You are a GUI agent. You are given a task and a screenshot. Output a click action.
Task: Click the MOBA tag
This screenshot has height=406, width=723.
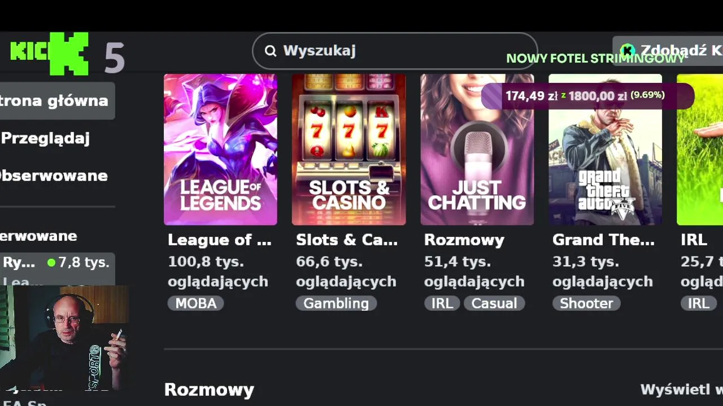(195, 303)
